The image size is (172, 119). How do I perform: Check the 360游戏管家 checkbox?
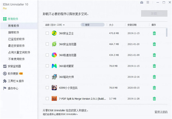pyautogui.click(x=47, y=66)
